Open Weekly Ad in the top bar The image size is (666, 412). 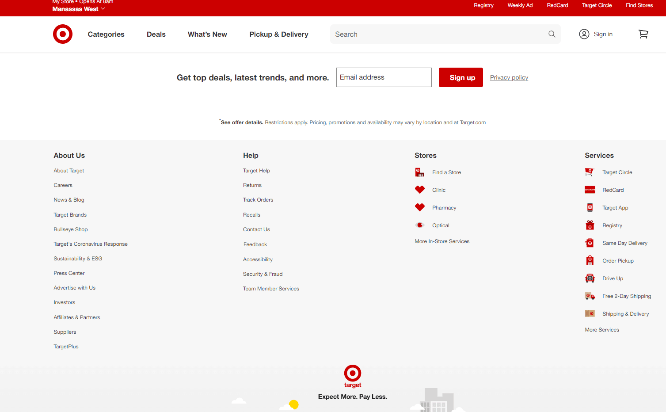tap(520, 5)
